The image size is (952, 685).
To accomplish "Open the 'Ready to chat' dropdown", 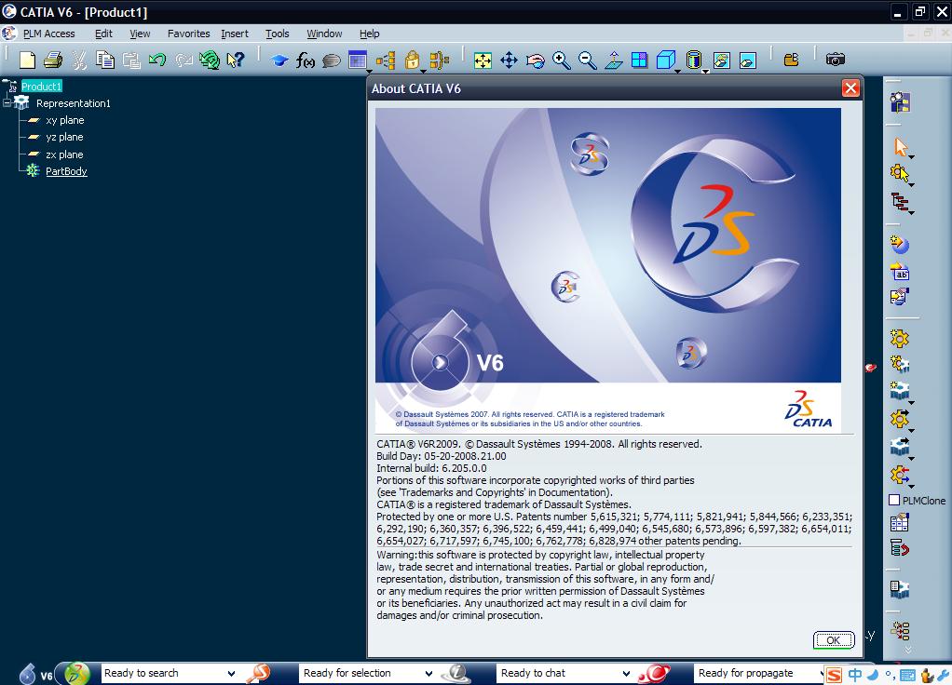I will [x=626, y=674].
